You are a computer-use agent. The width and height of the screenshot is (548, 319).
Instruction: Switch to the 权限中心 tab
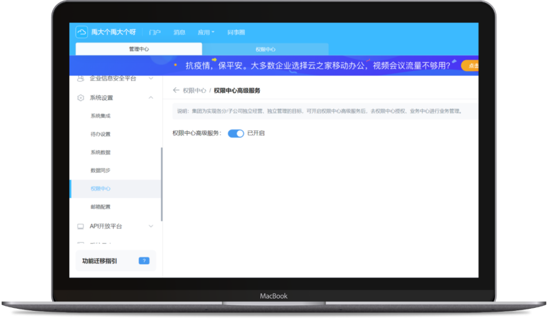(x=265, y=49)
